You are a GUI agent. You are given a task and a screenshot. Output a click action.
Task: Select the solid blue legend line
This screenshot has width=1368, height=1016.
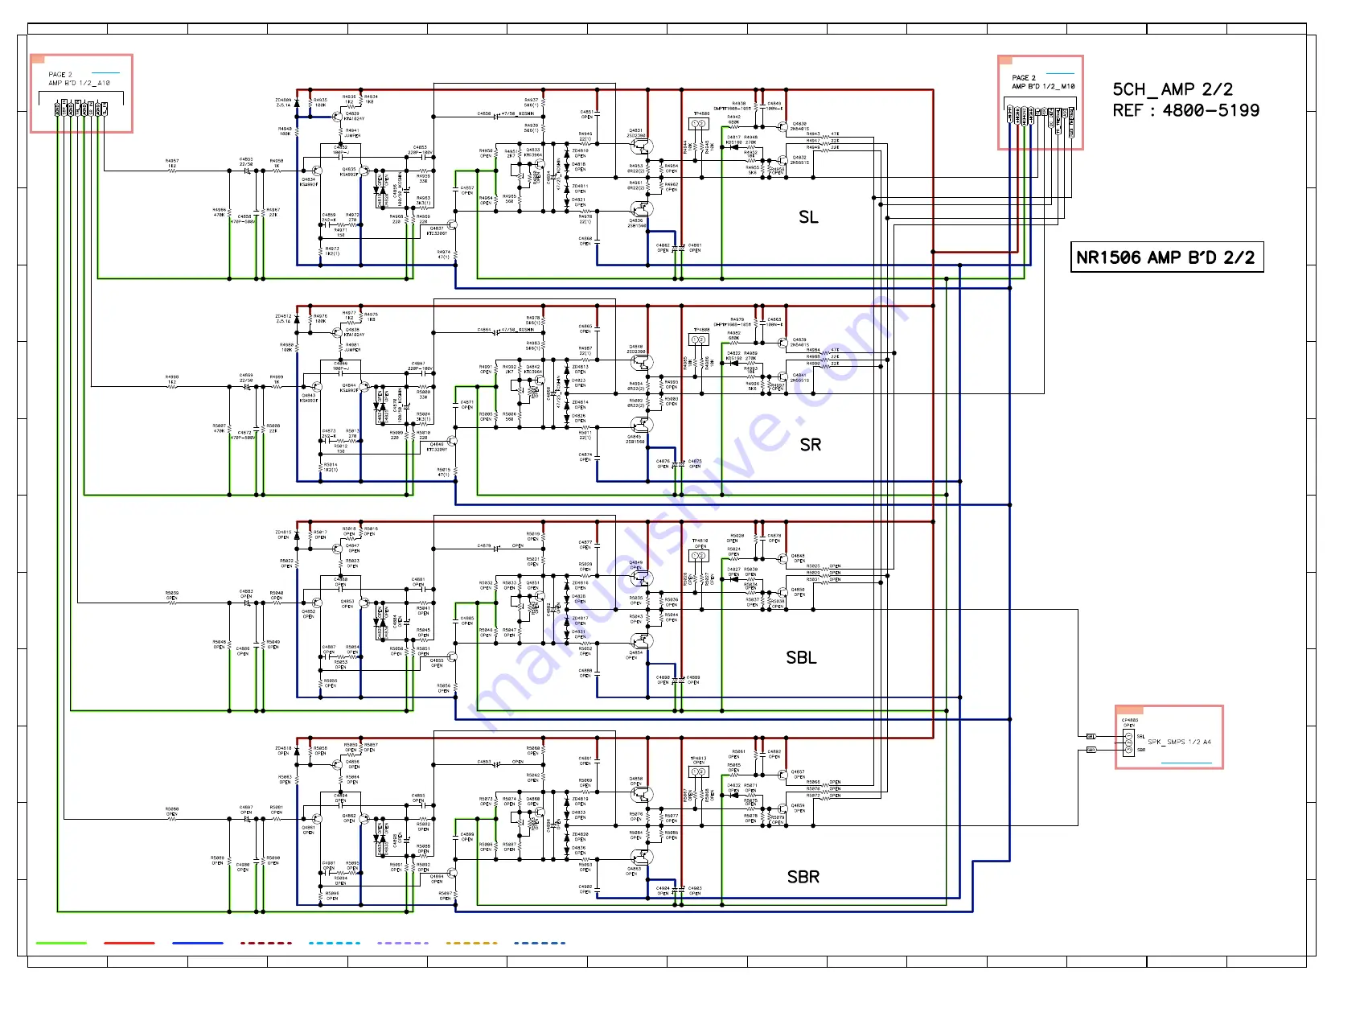coord(198,943)
